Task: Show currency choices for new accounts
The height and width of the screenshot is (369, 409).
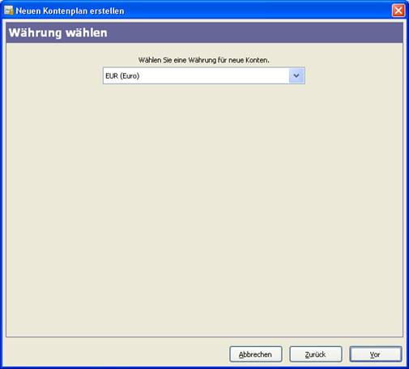Action: pos(296,75)
